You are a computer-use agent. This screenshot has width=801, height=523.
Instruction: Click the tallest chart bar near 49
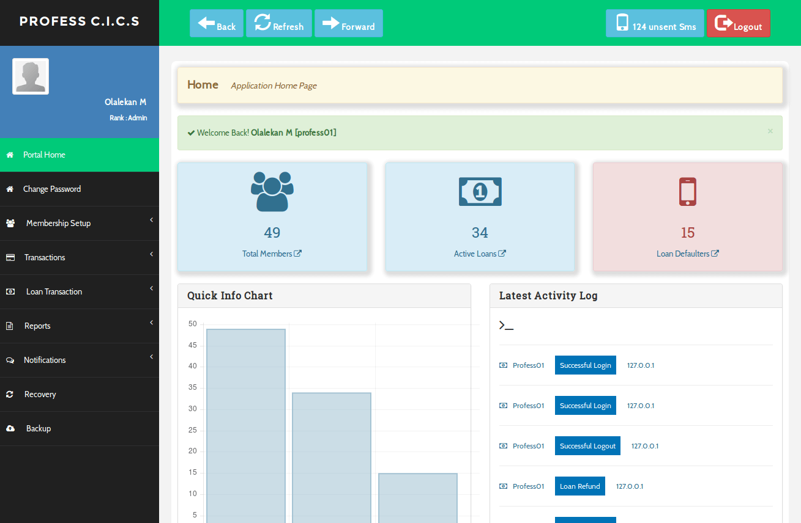tap(246, 426)
